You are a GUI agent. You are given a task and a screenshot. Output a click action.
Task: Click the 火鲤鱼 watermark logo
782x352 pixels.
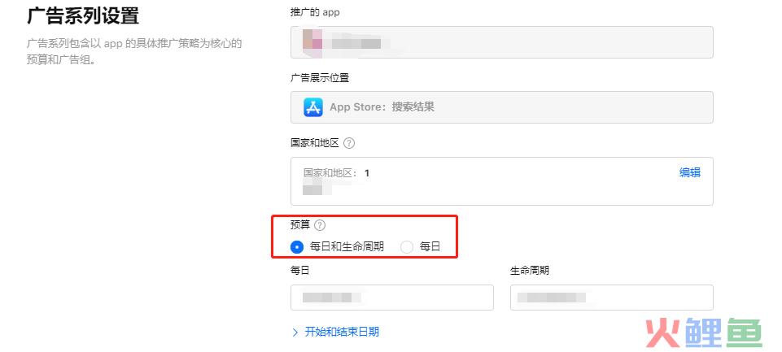coord(704,332)
